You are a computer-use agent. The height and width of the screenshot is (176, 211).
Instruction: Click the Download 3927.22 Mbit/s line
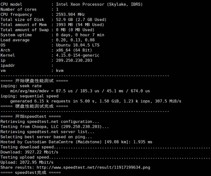click(x=29, y=152)
